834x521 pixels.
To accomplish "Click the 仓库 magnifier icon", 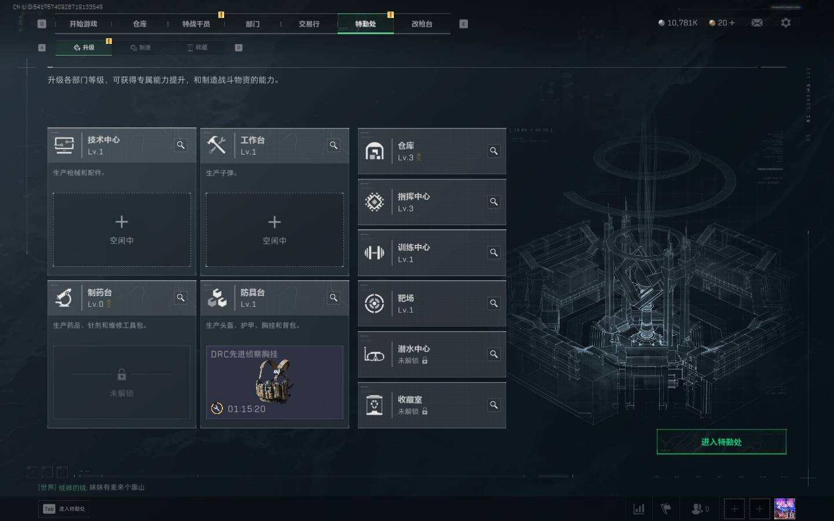I will point(493,151).
